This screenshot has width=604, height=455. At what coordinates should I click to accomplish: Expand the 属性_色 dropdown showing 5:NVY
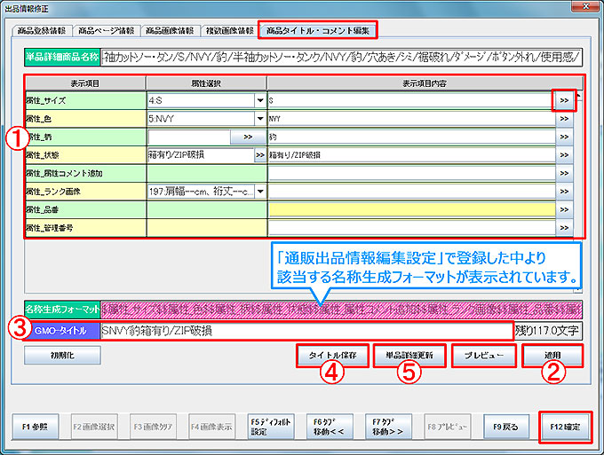pos(260,119)
